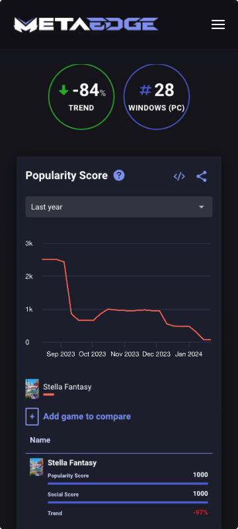
Task: Click Stella Fantasy thumbnail in table
Action: click(36, 467)
